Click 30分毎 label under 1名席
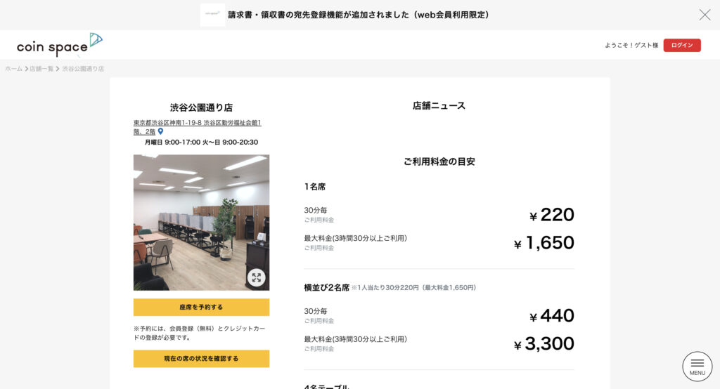This screenshot has height=389, width=720. tap(316, 210)
